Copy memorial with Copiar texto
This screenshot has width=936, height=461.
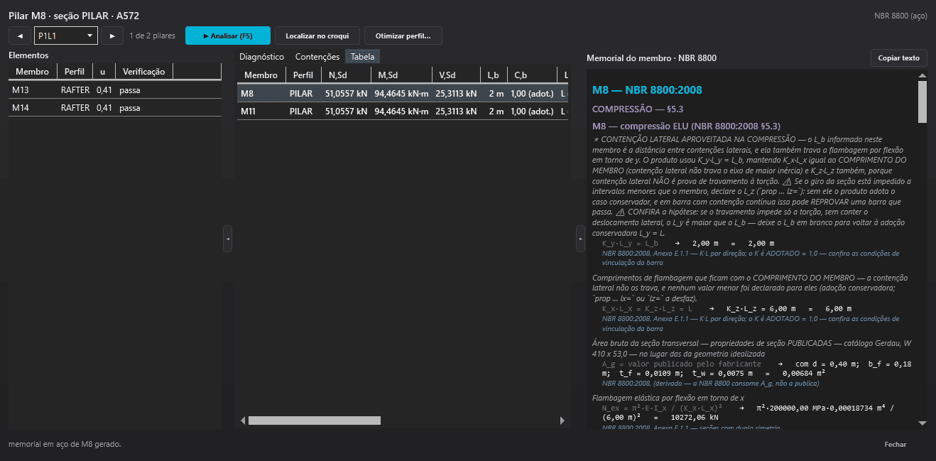[898, 58]
